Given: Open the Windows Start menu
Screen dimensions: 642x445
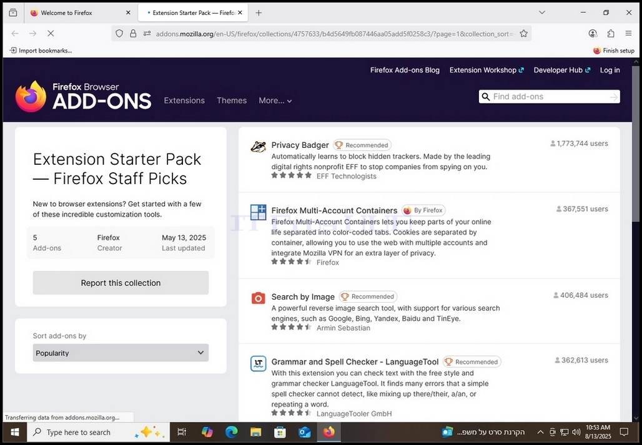Looking at the screenshot, I should pyautogui.click(x=15, y=432).
